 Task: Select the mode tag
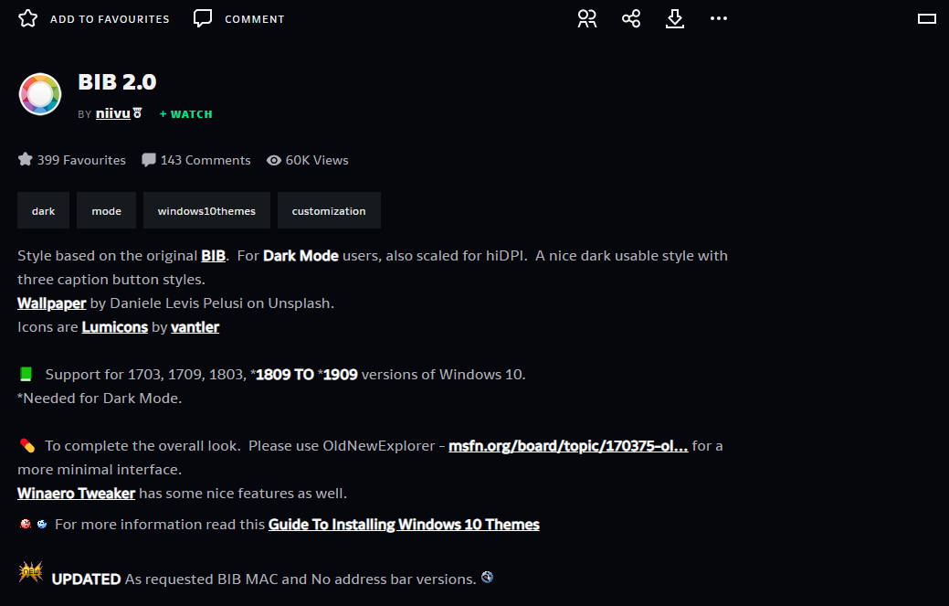(x=107, y=210)
